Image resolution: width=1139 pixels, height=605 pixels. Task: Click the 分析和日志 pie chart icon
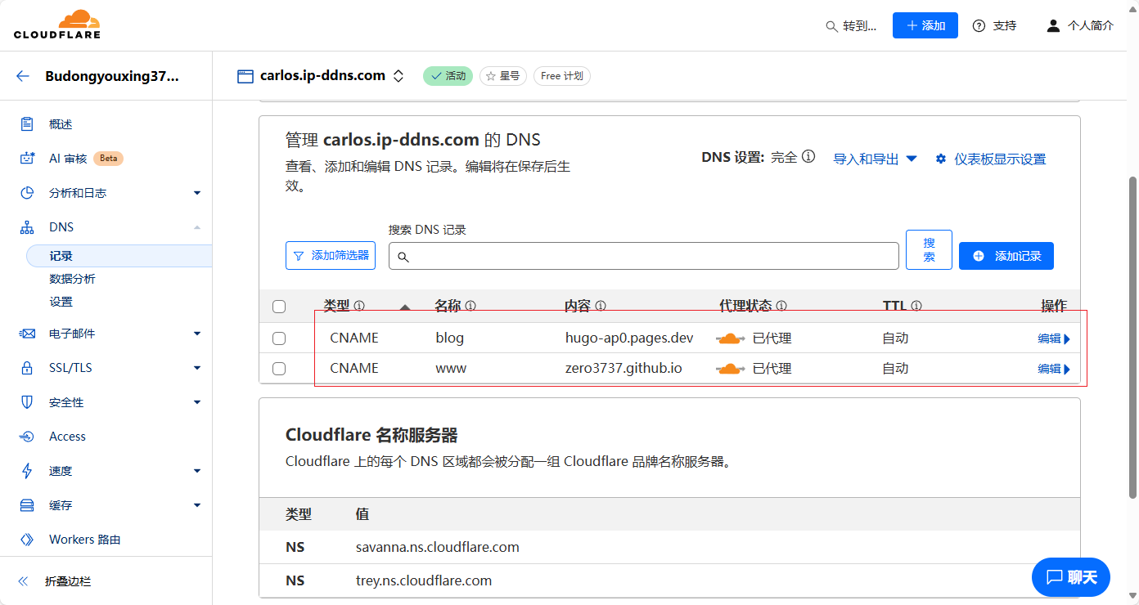(x=27, y=193)
